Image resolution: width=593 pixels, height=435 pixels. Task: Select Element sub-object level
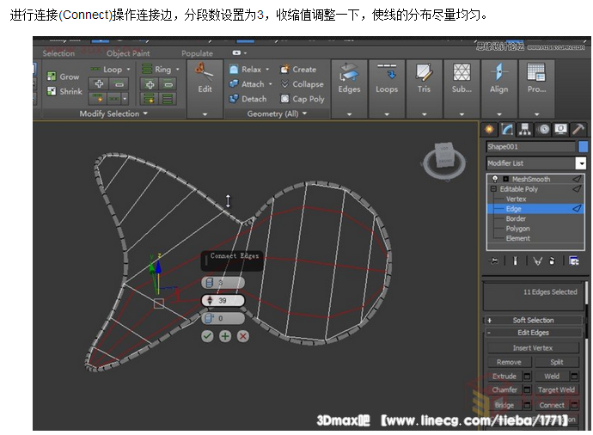(x=517, y=238)
